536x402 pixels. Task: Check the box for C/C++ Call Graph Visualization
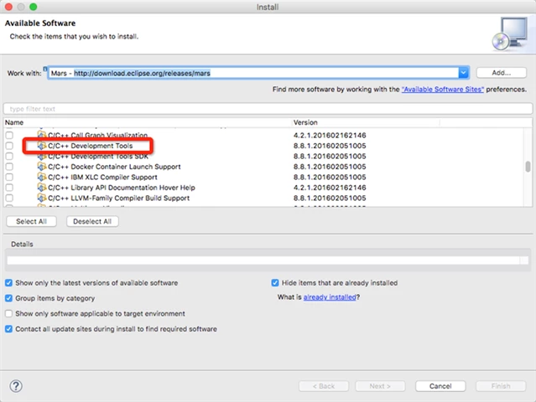click(9, 135)
